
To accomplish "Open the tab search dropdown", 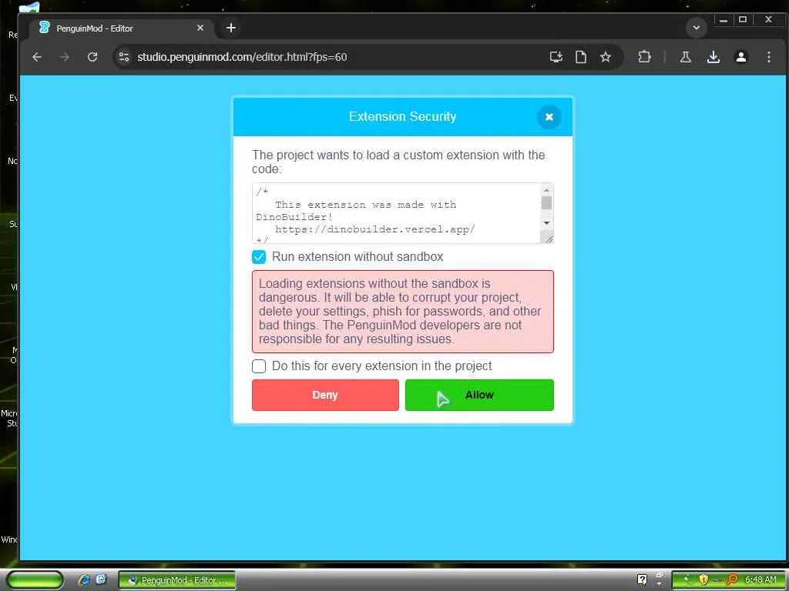I will click(x=697, y=28).
